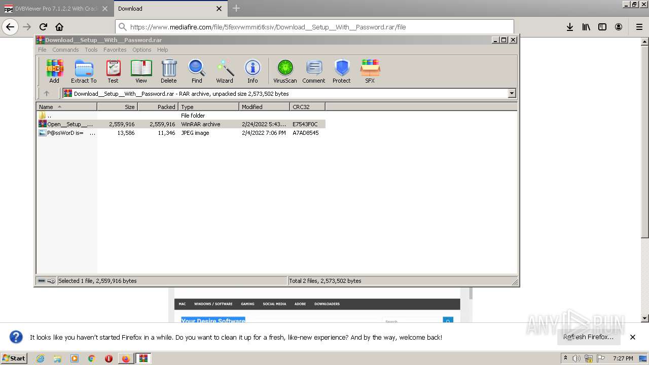Image resolution: width=649 pixels, height=365 pixels.
Task: Open the WinRAR File menu
Action: [x=42, y=50]
